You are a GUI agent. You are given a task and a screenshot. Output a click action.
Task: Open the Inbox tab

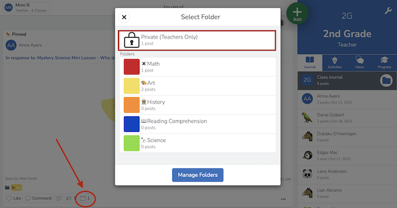(x=360, y=63)
